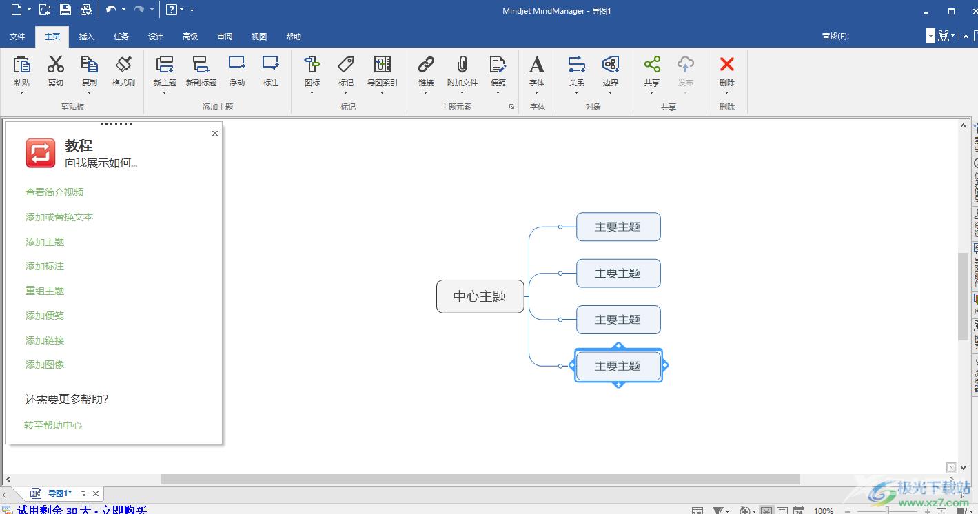The image size is (978, 514).
Task: Click the red Delete (删除) X icon
Action: 727,64
